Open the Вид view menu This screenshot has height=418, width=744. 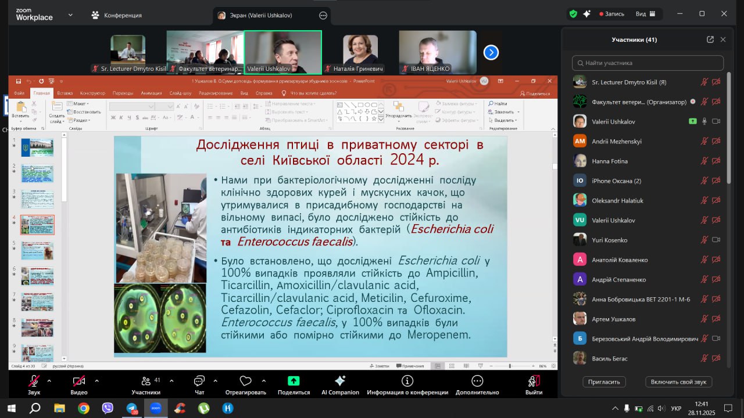pyautogui.click(x=645, y=14)
